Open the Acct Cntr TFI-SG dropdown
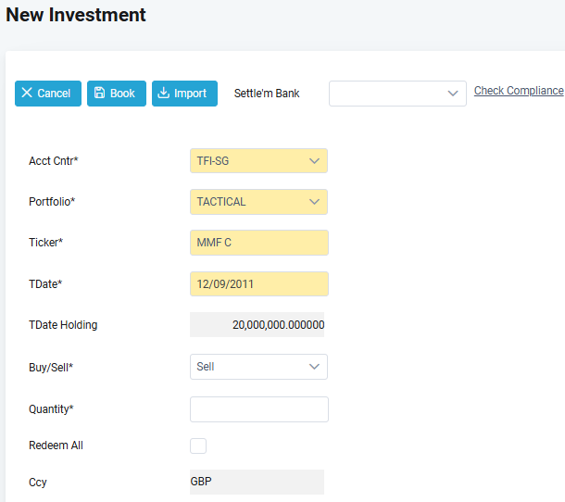565x502 pixels. [x=258, y=161]
